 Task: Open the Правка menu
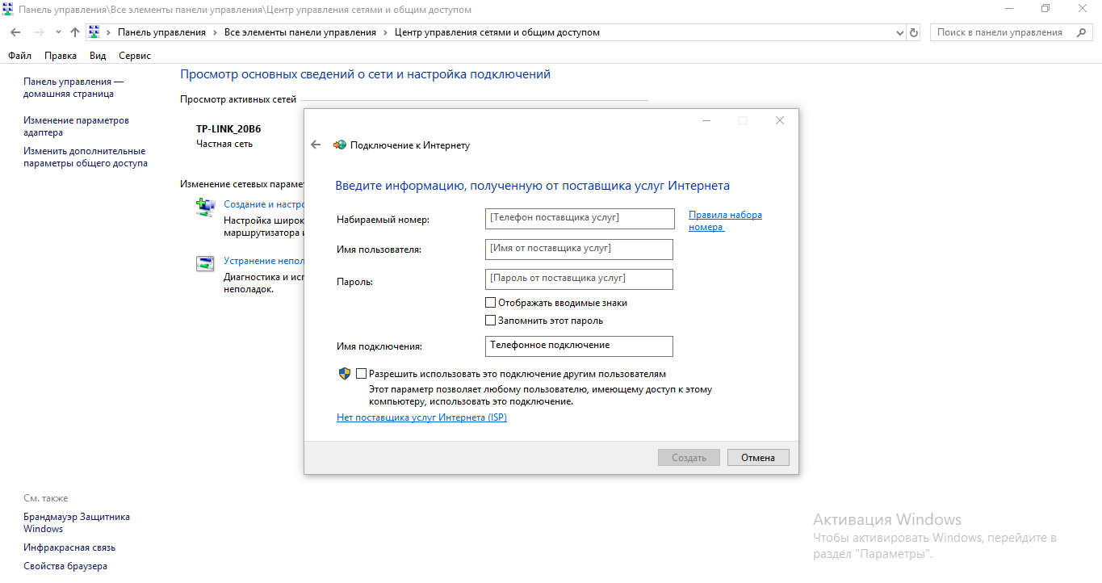61,56
